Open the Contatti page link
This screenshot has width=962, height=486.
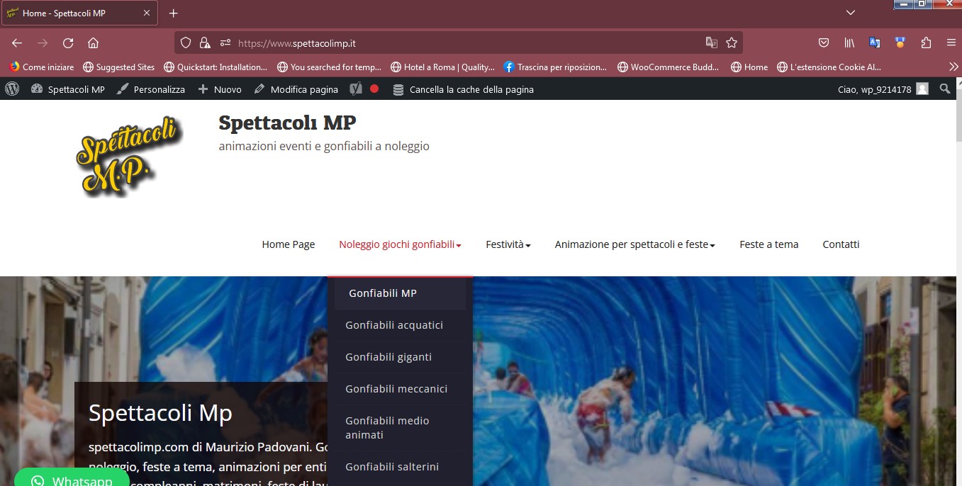[841, 244]
